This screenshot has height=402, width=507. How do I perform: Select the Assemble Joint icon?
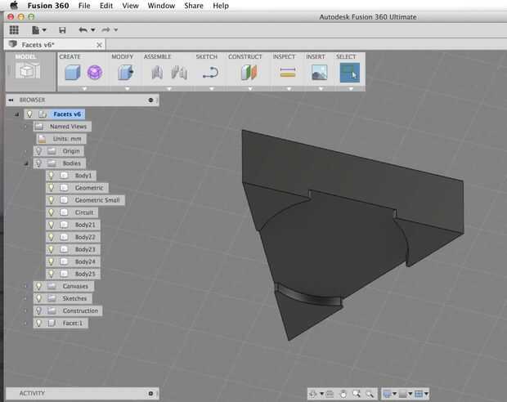pos(179,73)
